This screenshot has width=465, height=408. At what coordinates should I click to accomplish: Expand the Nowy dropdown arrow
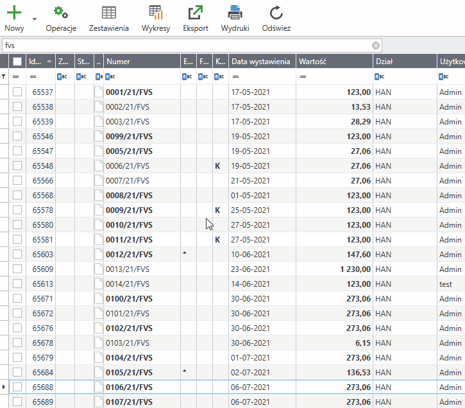click(34, 20)
